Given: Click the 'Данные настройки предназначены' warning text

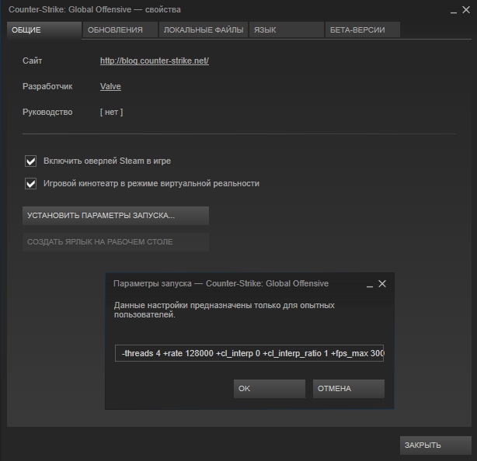Looking at the screenshot, I should point(225,310).
